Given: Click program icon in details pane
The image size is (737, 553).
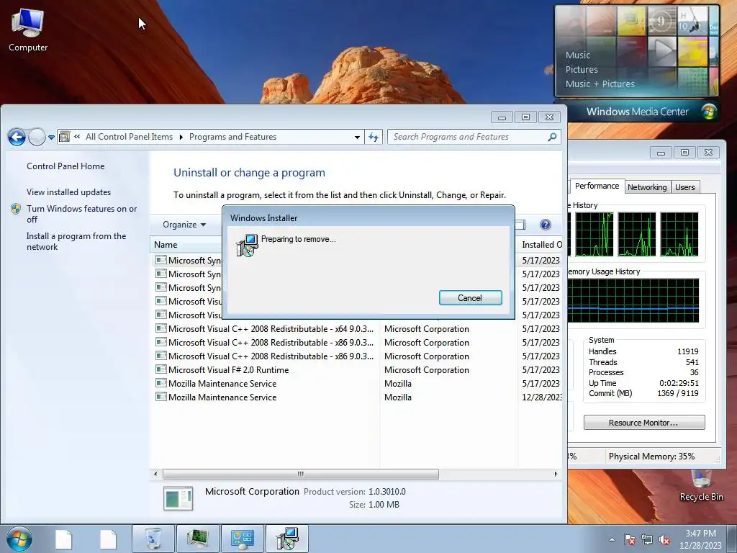Looking at the screenshot, I should pyautogui.click(x=178, y=498).
